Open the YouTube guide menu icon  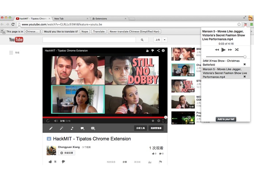click(x=11, y=52)
